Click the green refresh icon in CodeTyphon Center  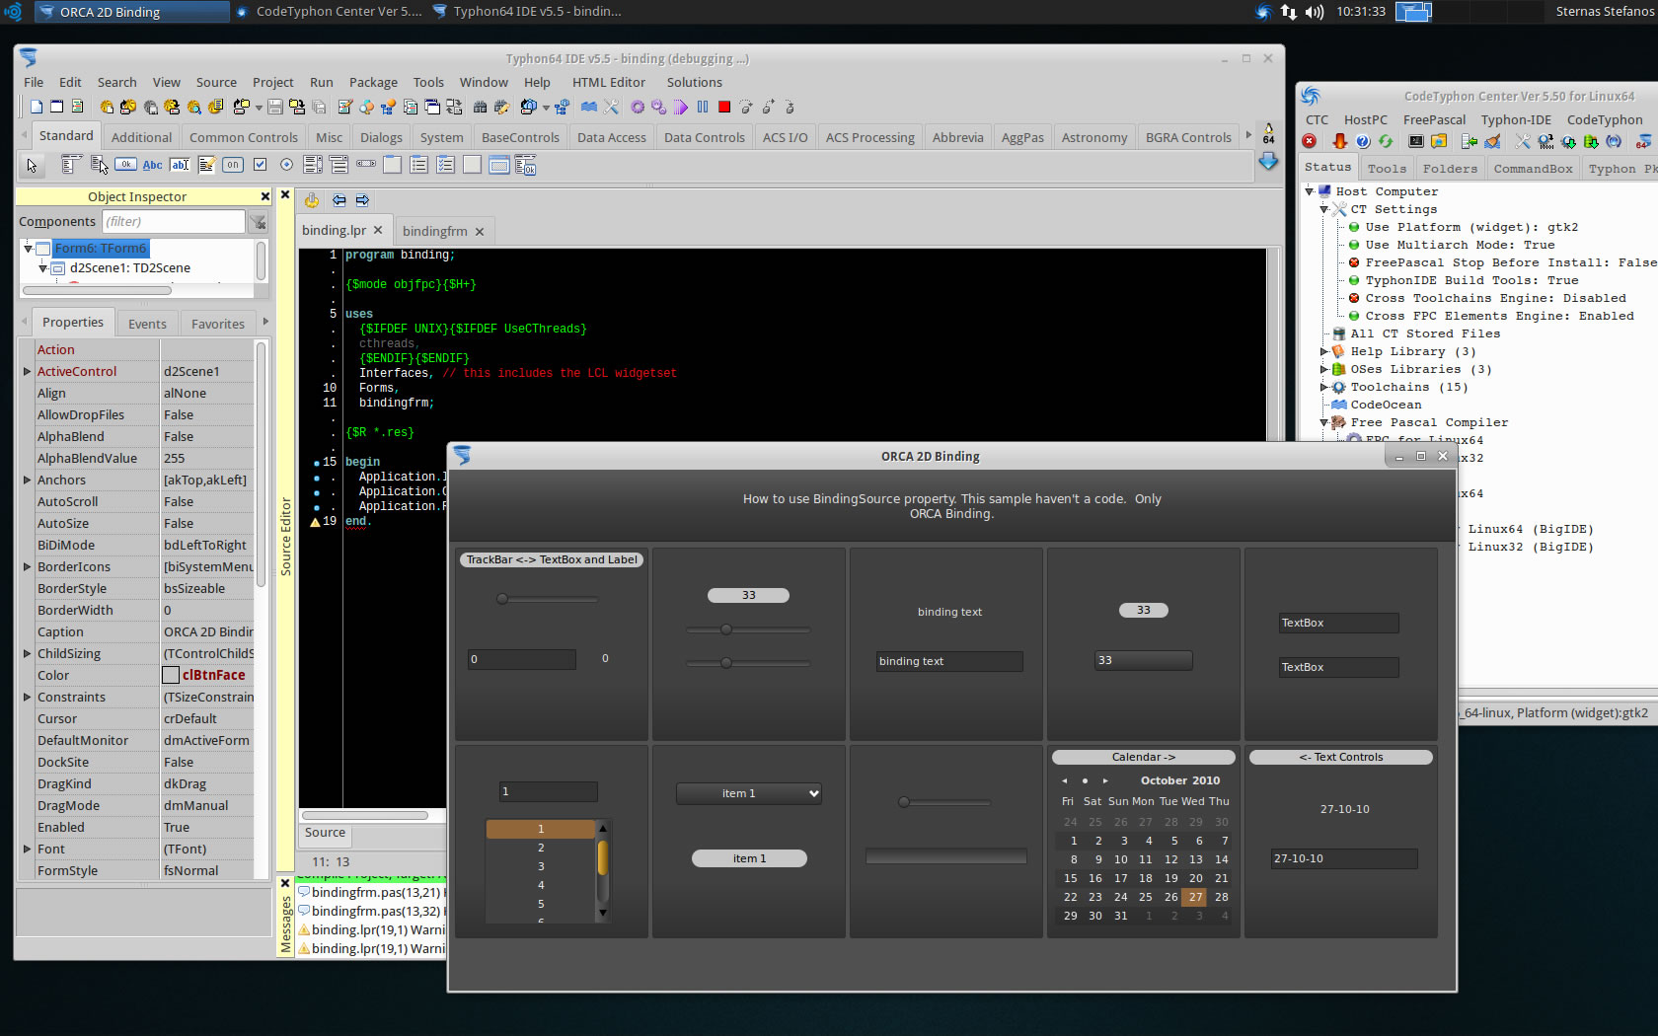coord(1385,142)
